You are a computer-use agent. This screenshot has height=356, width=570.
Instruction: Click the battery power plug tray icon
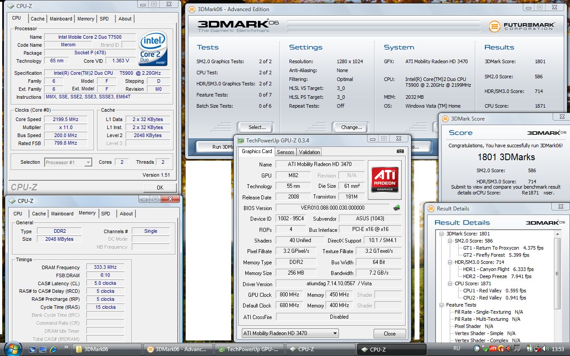click(x=529, y=348)
